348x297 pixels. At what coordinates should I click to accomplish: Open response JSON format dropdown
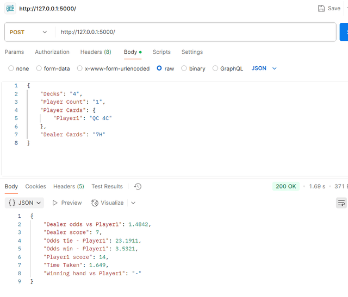(24, 203)
